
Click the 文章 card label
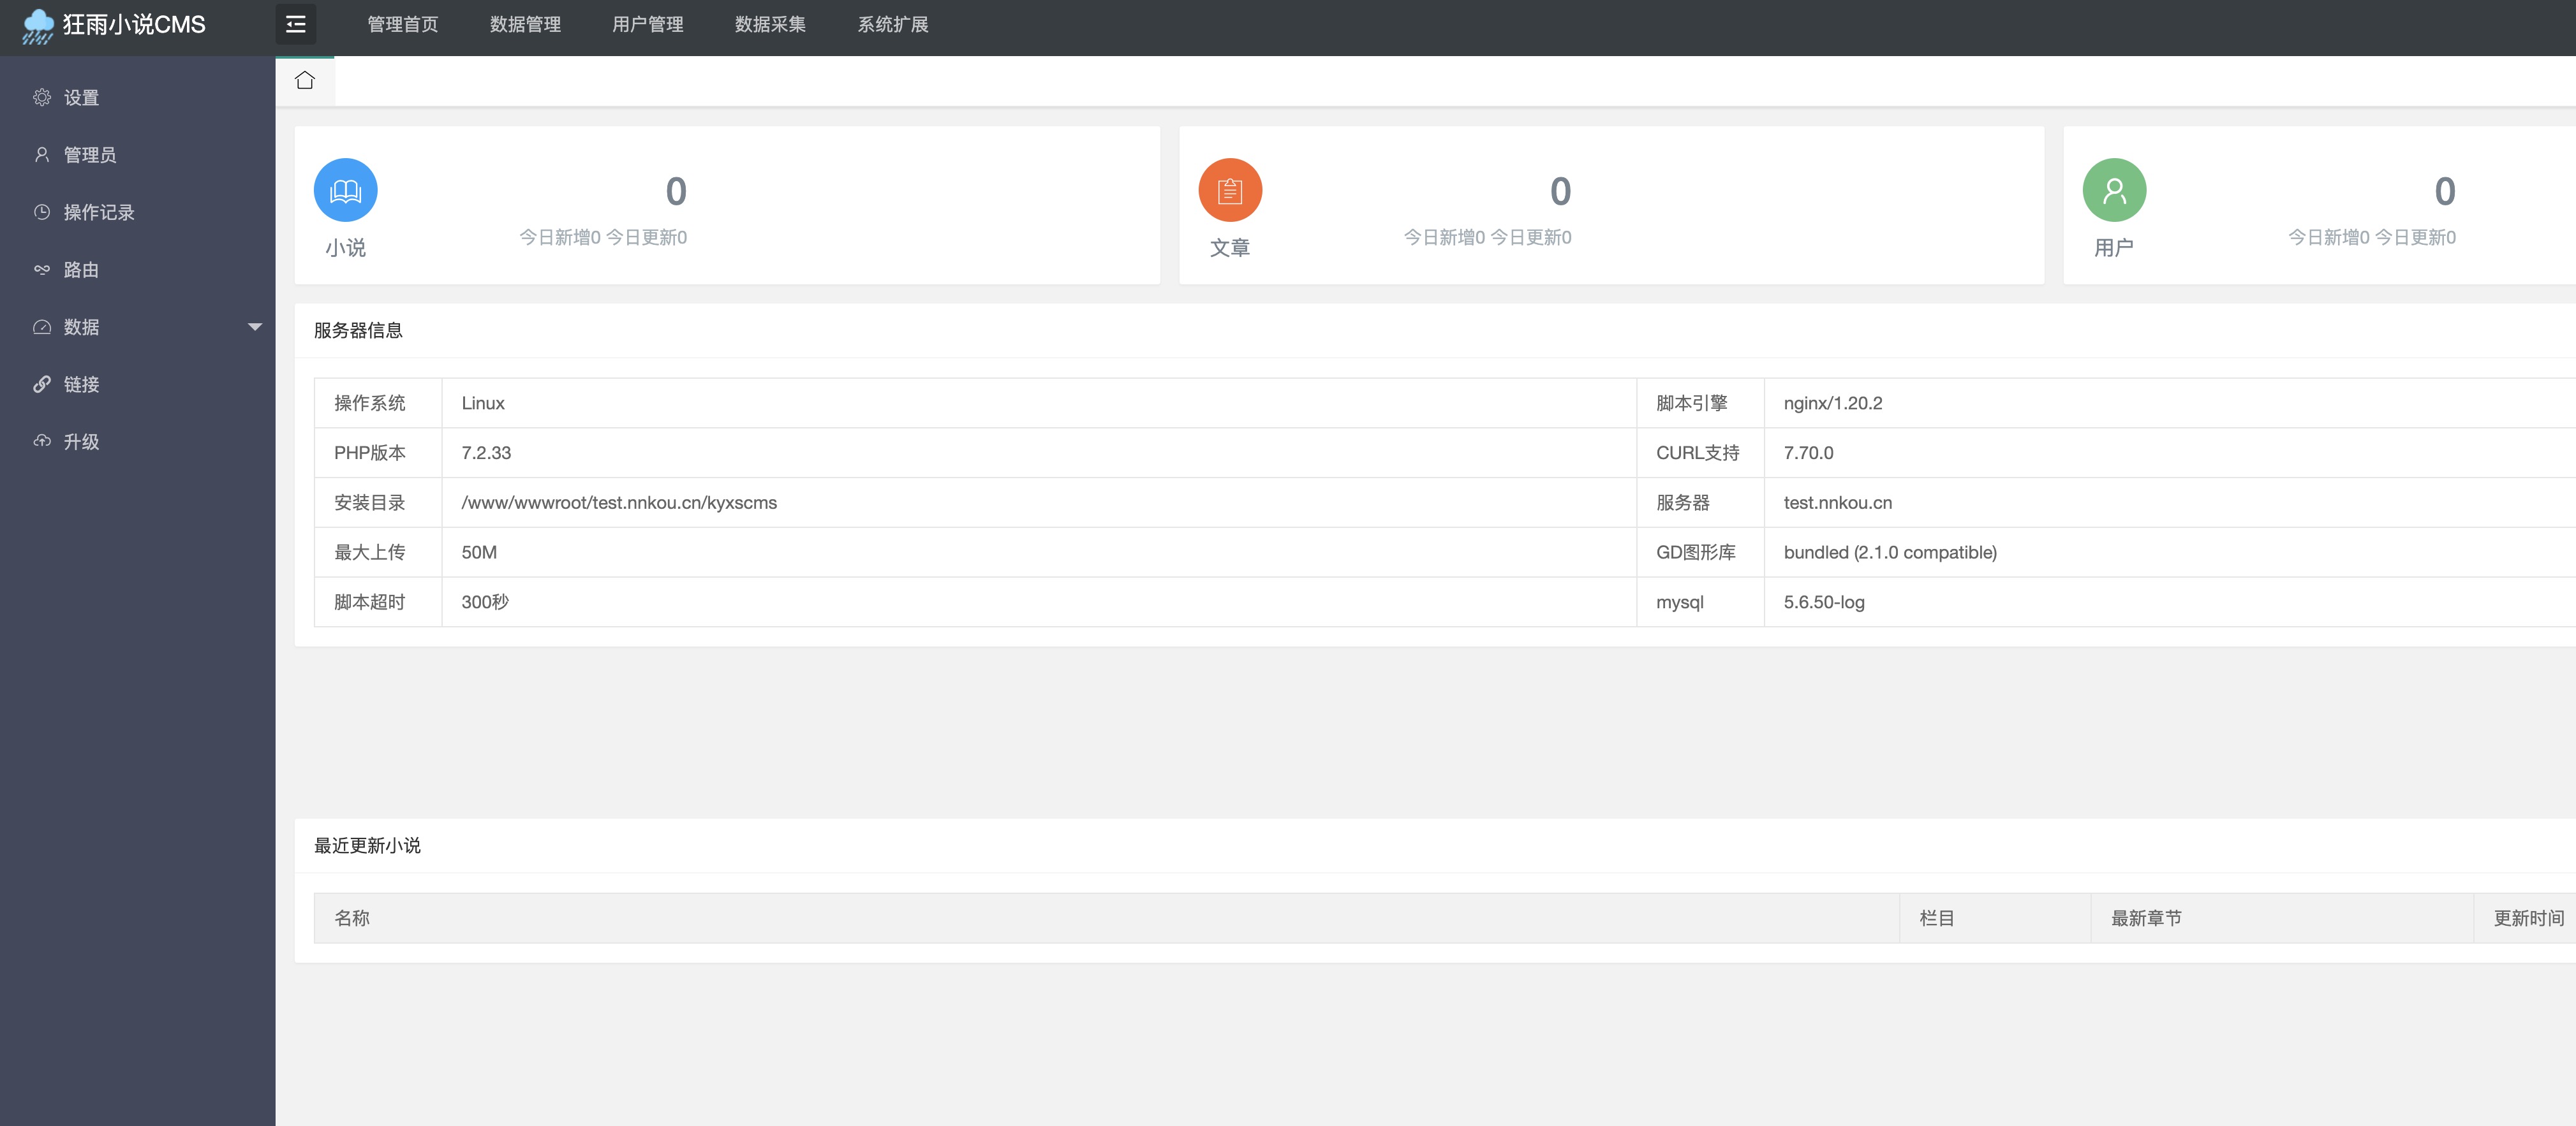[x=1230, y=248]
